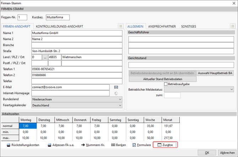This screenshot has height=157, width=238.
Task: Expand the Bundesland dropdown
Action: click(x=120, y=99)
